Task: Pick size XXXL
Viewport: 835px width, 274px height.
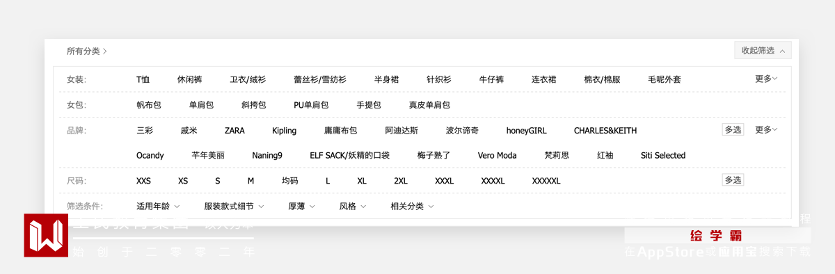Action: coord(445,181)
